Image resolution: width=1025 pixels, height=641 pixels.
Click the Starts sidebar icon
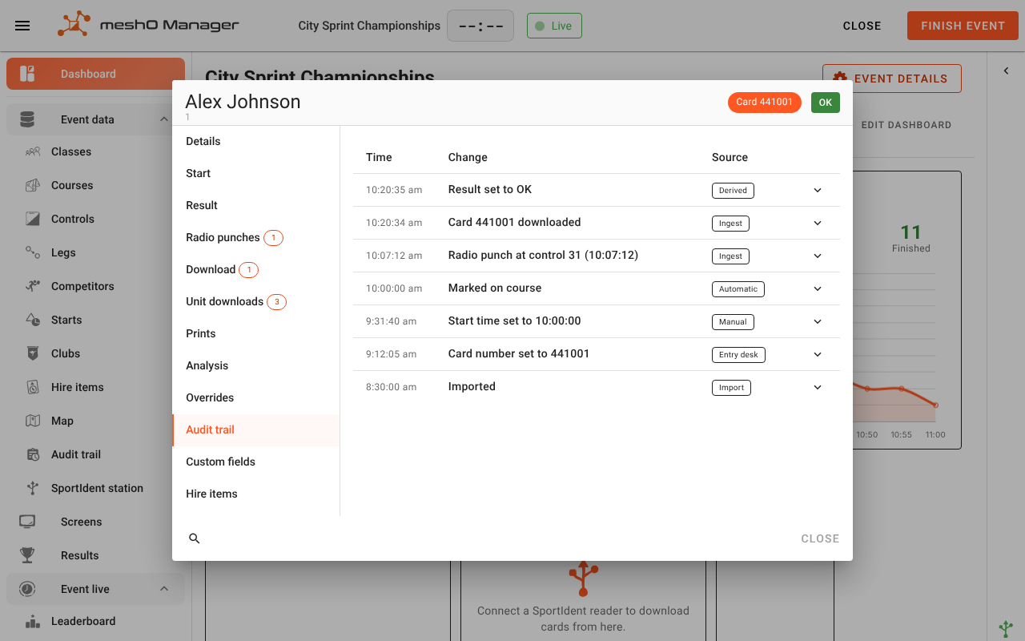pos(33,320)
